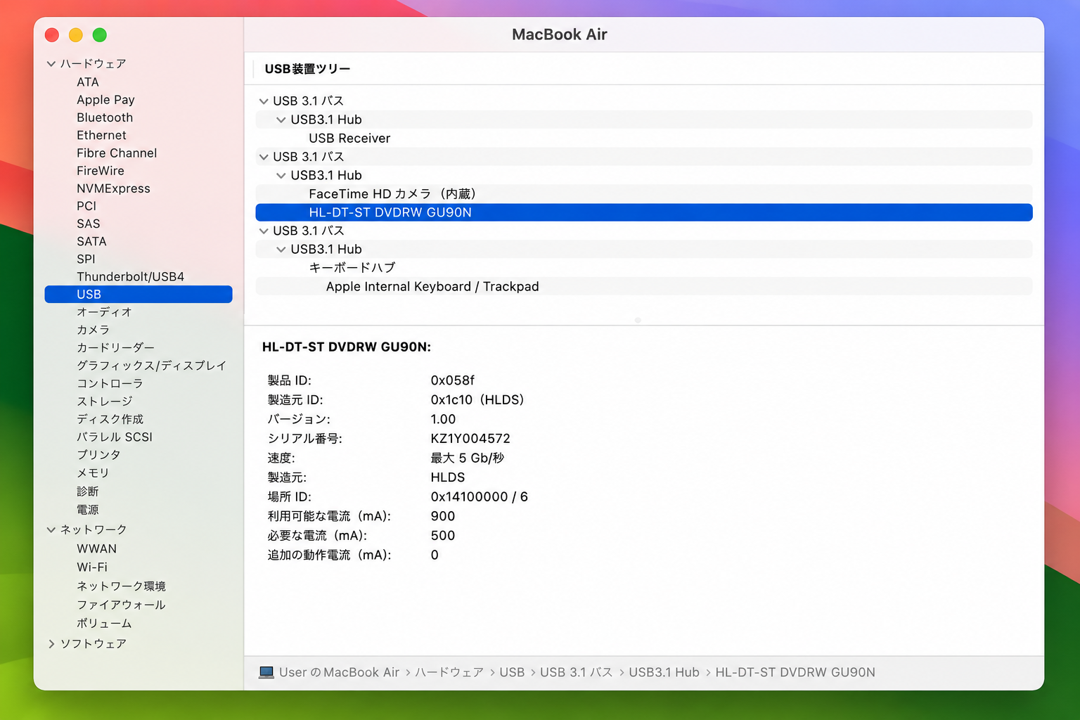The image size is (1080, 720).
Task: Open Thunderbolt/USB4 information
Action: [130, 276]
